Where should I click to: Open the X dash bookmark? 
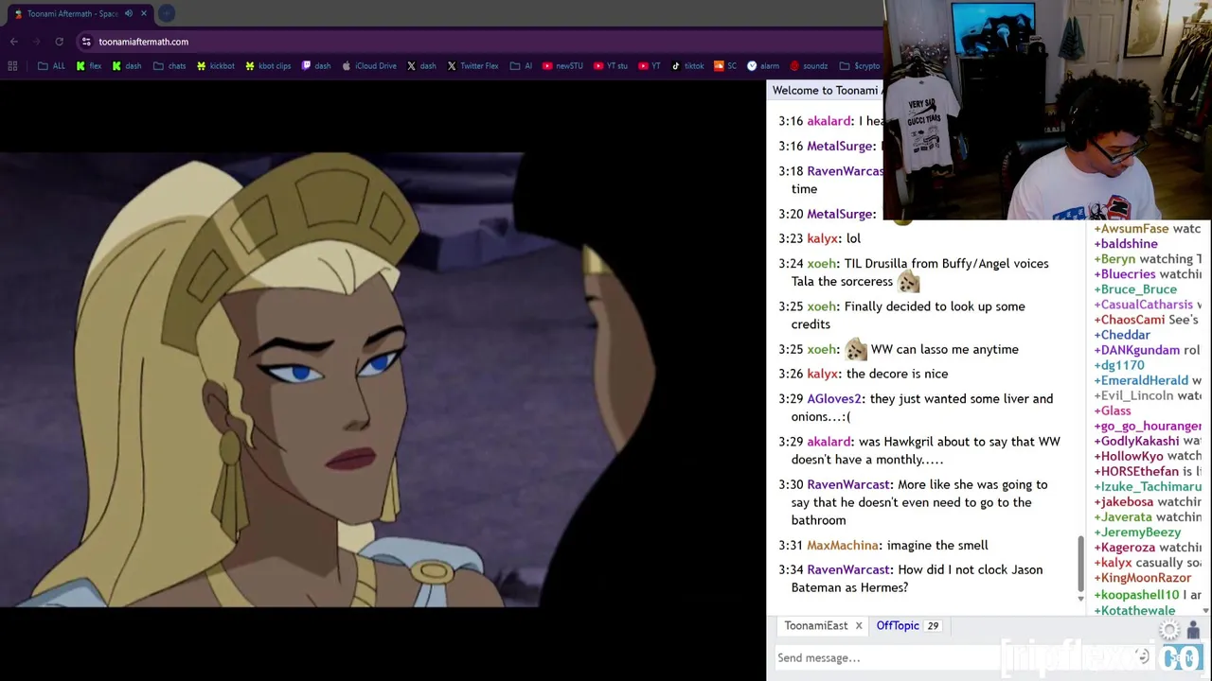[x=421, y=66]
